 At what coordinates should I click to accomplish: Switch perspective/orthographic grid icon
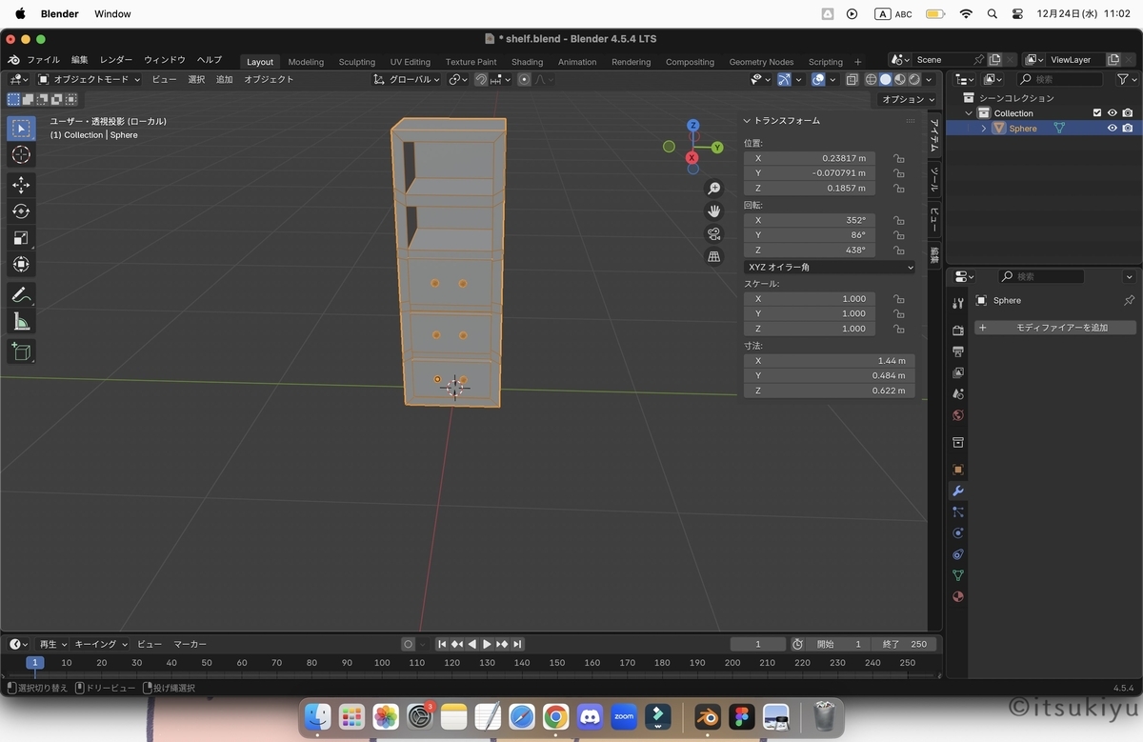click(714, 256)
